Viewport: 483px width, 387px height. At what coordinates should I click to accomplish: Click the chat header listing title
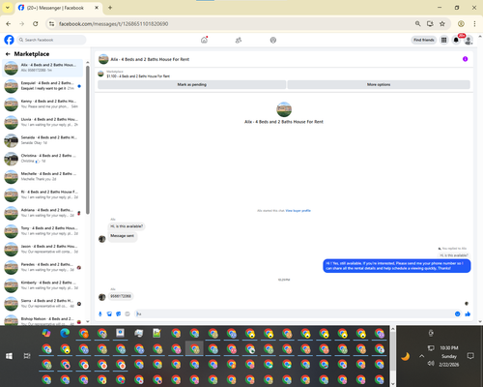(x=150, y=59)
